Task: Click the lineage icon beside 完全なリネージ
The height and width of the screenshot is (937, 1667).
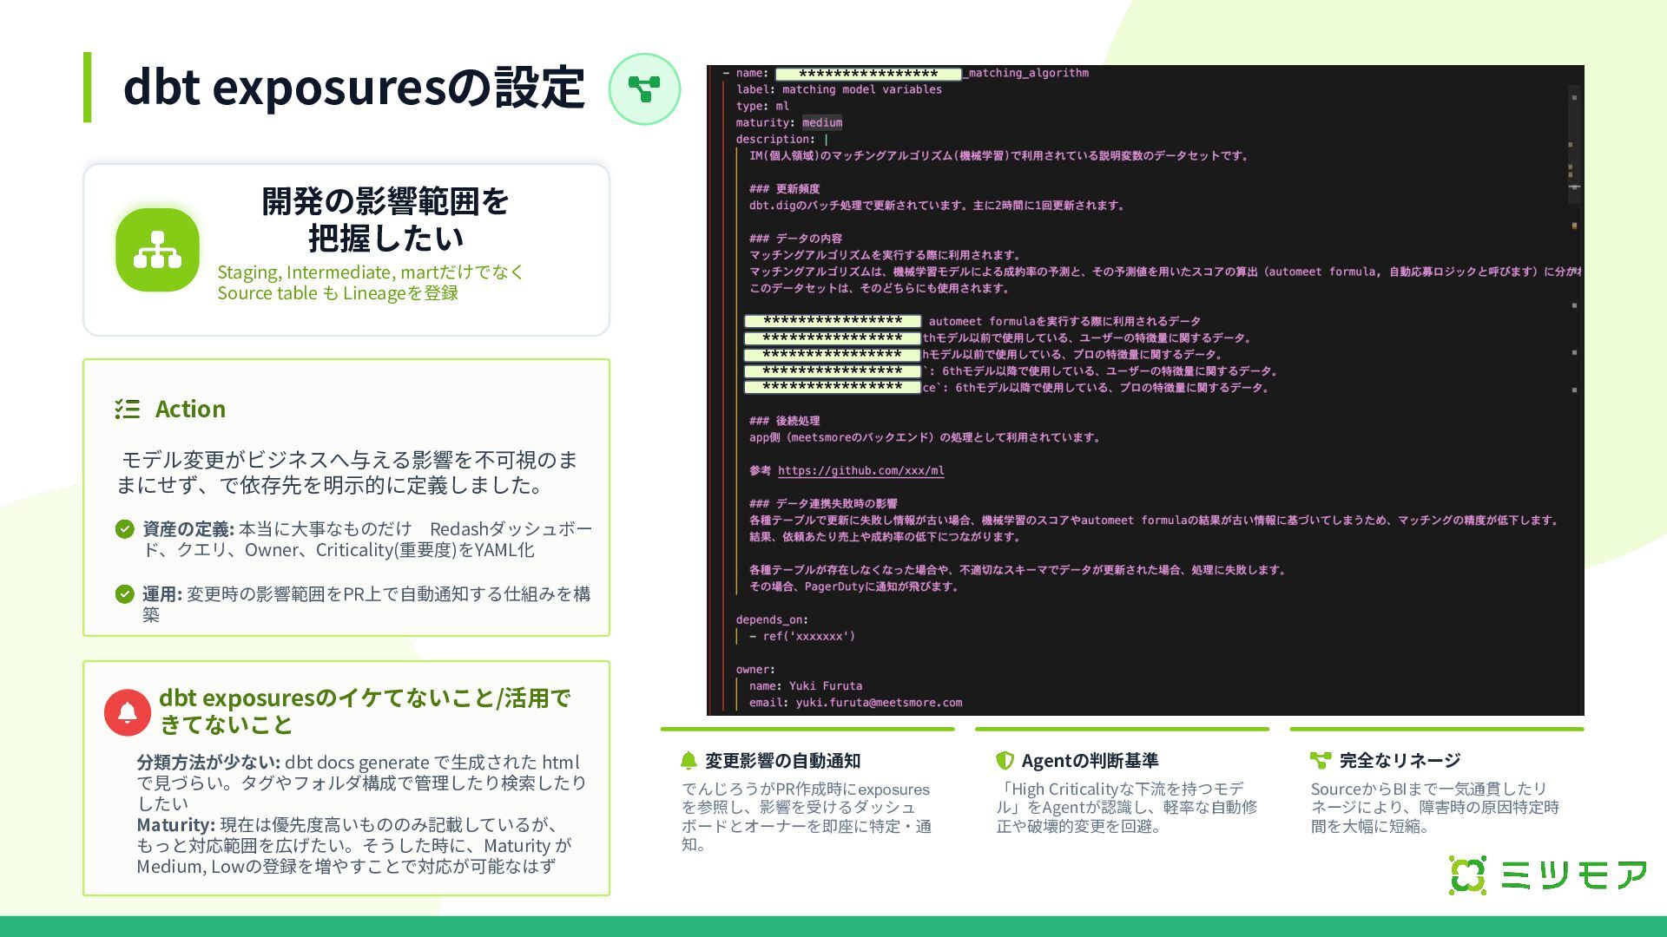Action: pos(1320,761)
